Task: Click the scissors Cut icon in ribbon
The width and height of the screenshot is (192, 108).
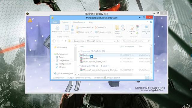Action: pyautogui.click(x=72, y=26)
